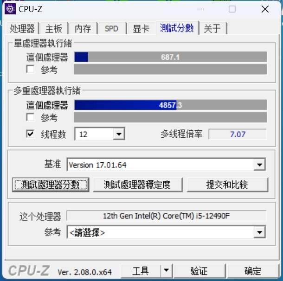
Task: Click the CPU-Z logo at bottom left
Action: [29, 270]
